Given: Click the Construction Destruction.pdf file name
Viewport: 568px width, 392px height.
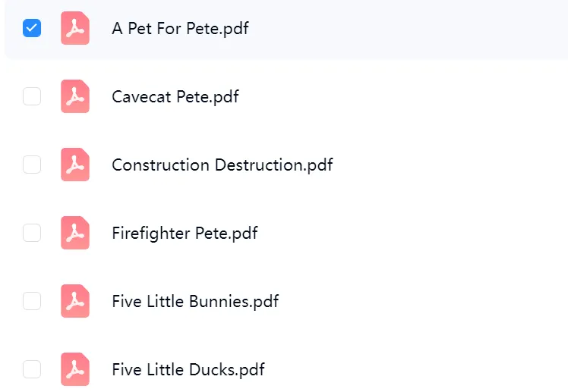Looking at the screenshot, I should [222, 165].
